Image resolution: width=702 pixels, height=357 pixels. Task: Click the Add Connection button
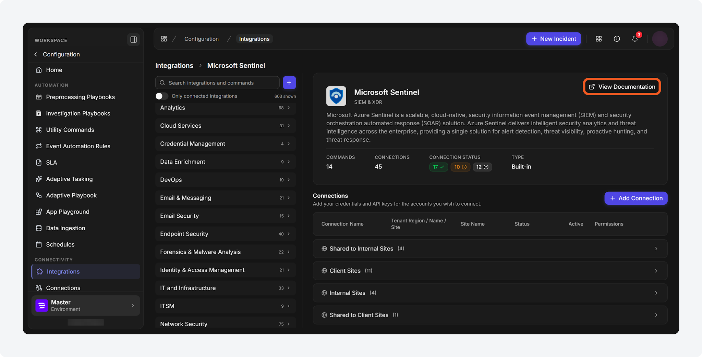[636, 198]
